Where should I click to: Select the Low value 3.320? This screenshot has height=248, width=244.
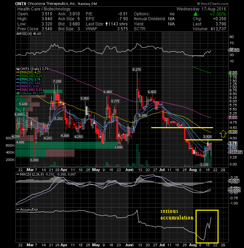coord(47,24)
